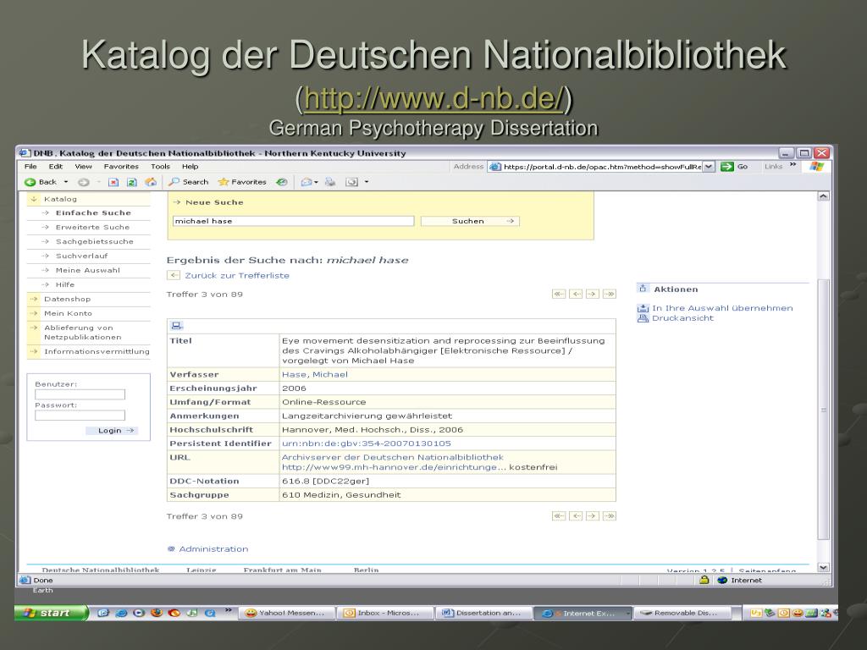
Task: Open the Druckansicht print view link
Action: pos(683,318)
